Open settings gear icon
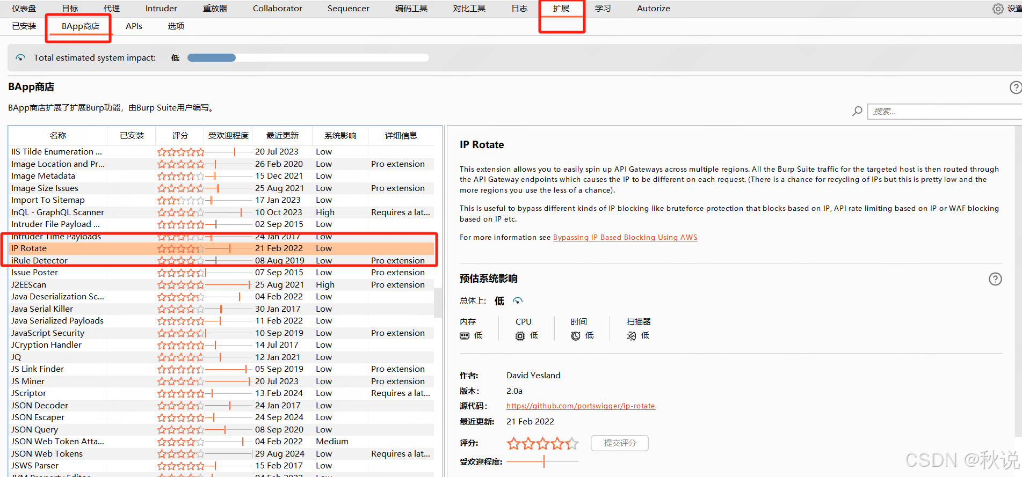 [998, 9]
